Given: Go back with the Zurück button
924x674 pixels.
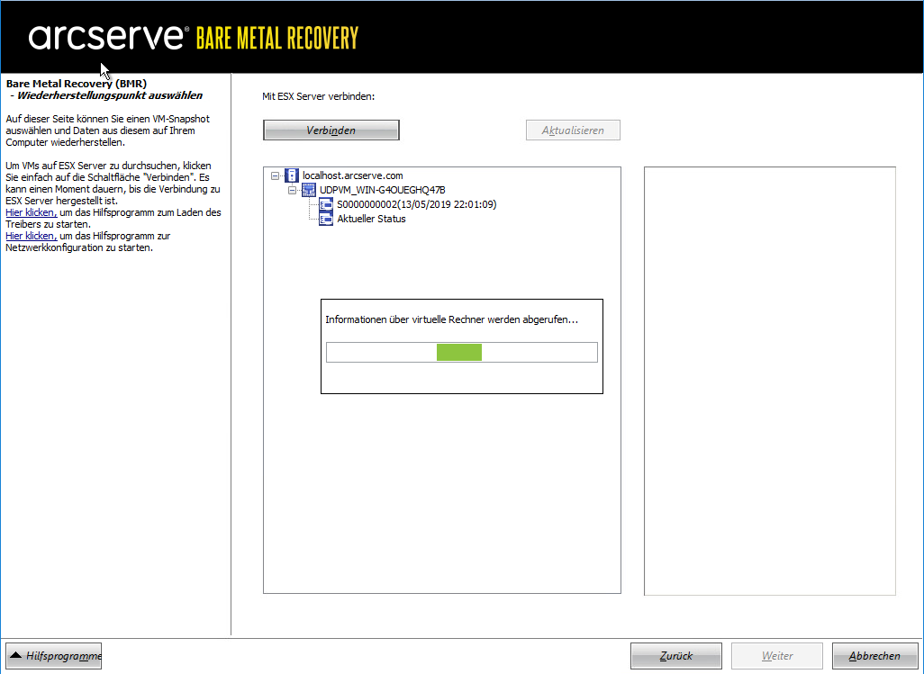Looking at the screenshot, I should [x=676, y=656].
